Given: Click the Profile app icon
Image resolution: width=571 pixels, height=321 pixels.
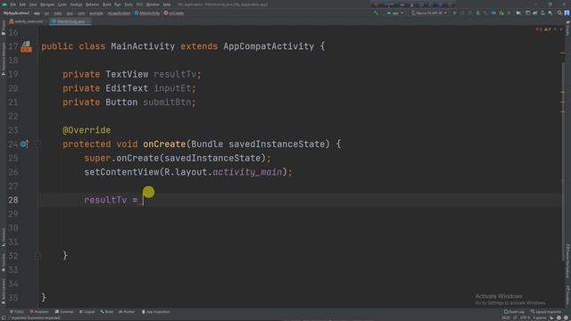Looking at the screenshot, I should point(493,12).
